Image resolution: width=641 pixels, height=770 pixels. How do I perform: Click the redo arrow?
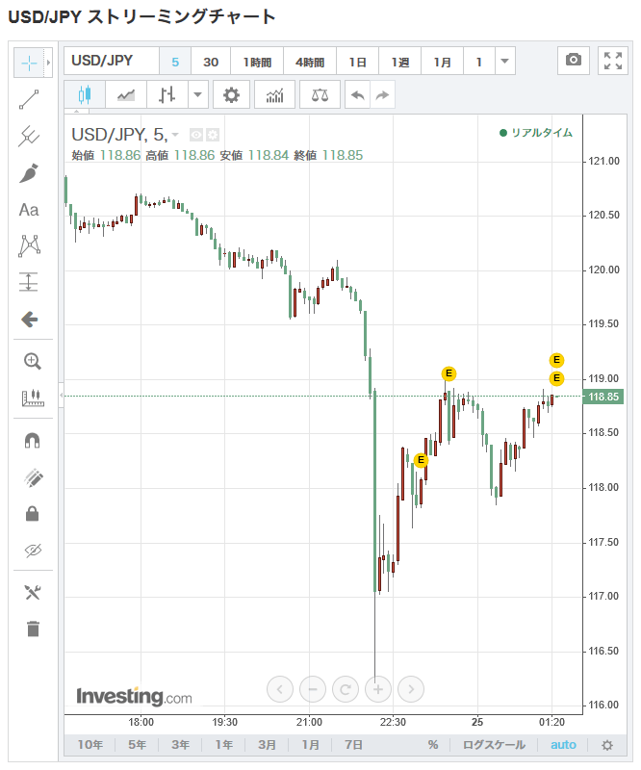[x=382, y=94]
